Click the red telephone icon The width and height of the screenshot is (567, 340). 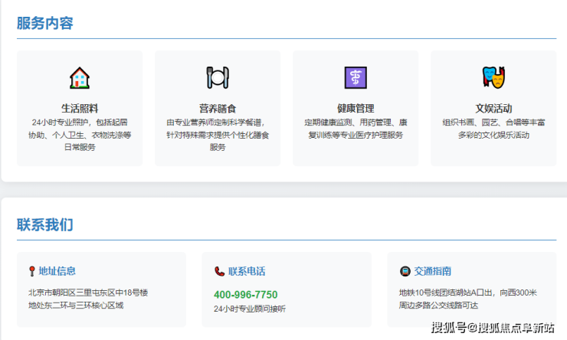pos(219,271)
